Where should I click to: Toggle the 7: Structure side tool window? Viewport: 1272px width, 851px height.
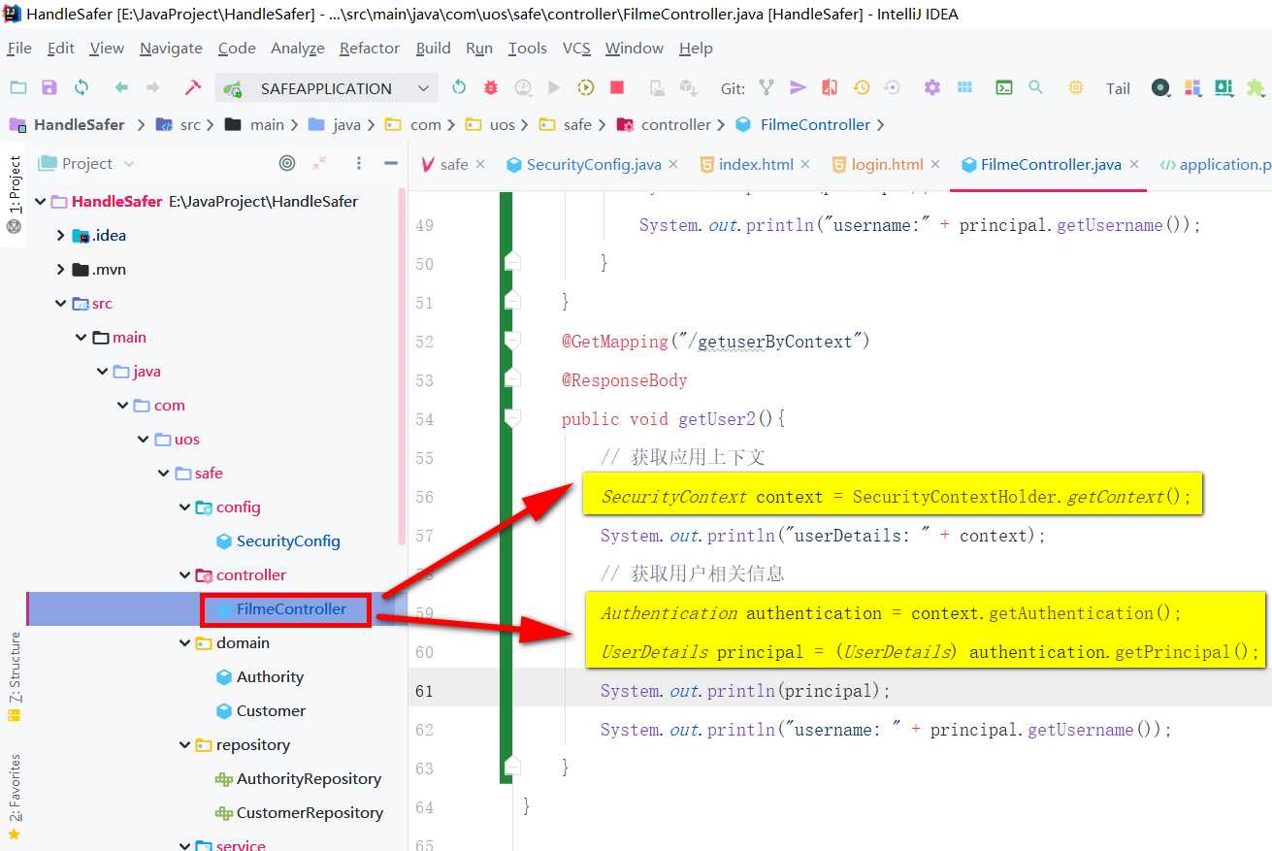click(15, 675)
